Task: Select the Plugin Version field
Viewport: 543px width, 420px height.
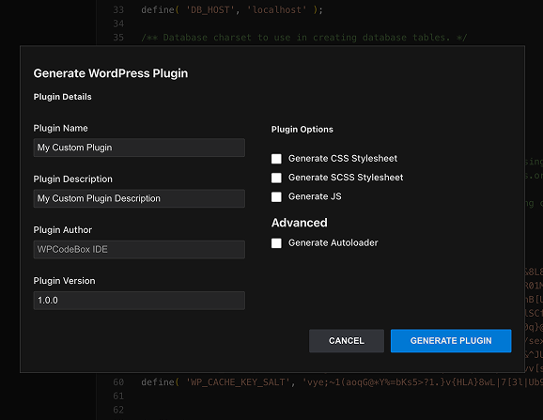Action: [139, 300]
